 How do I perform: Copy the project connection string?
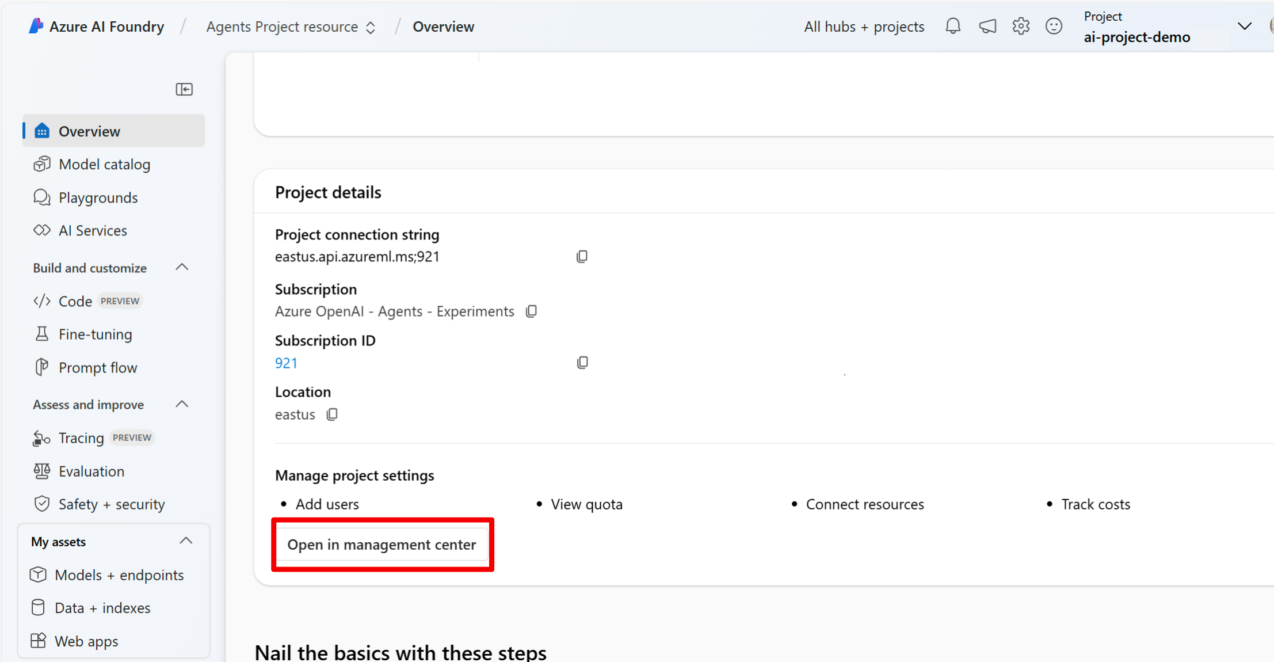click(x=582, y=256)
